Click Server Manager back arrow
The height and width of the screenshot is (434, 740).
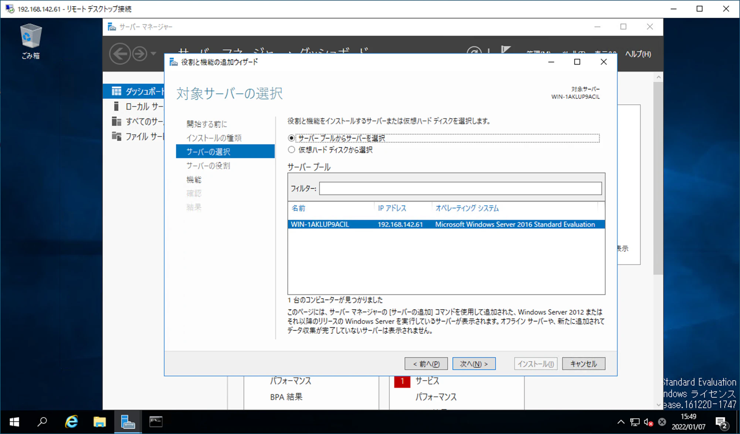point(120,54)
